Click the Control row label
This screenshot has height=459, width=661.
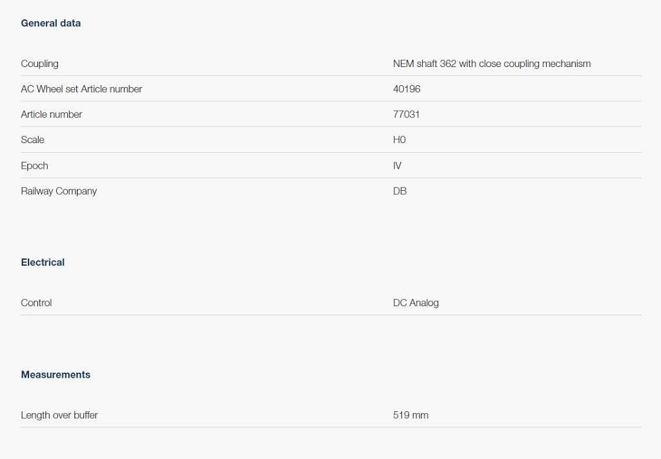[36, 303]
